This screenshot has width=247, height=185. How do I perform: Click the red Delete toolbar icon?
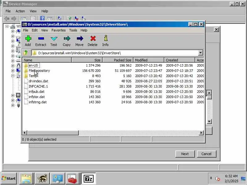[93, 41]
